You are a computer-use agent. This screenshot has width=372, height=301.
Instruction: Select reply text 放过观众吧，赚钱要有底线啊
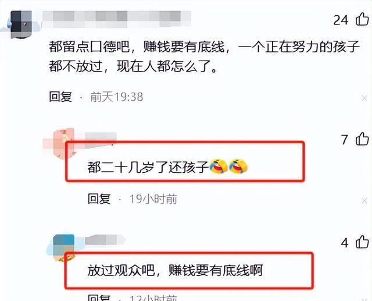point(175,270)
